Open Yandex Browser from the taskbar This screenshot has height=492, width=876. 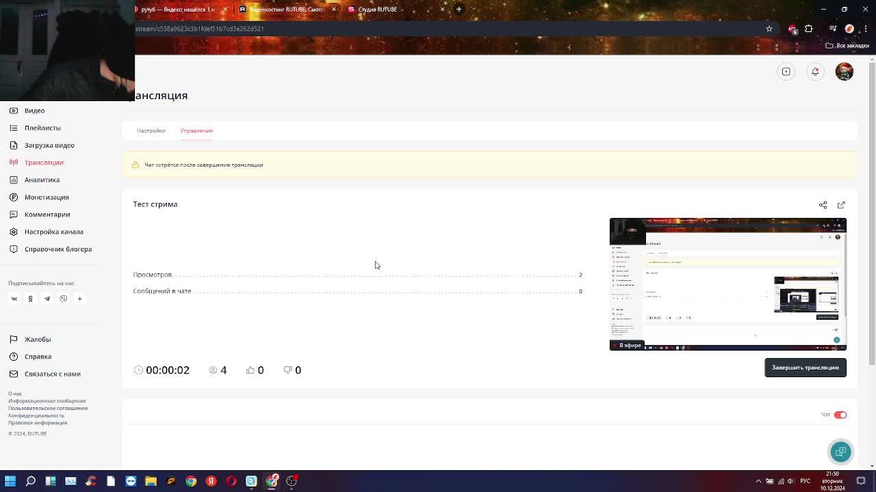211,481
